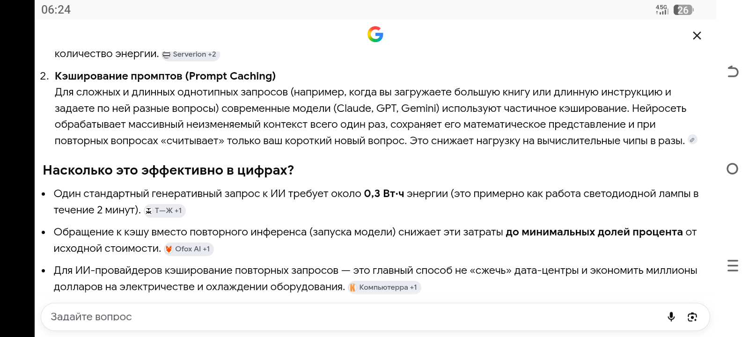Start voice search with the microphone icon

coord(671,317)
